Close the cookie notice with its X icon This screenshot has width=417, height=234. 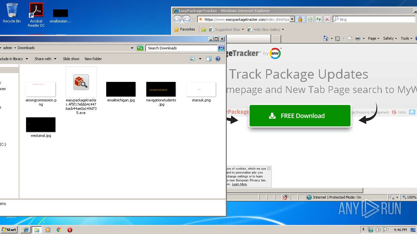(269, 168)
